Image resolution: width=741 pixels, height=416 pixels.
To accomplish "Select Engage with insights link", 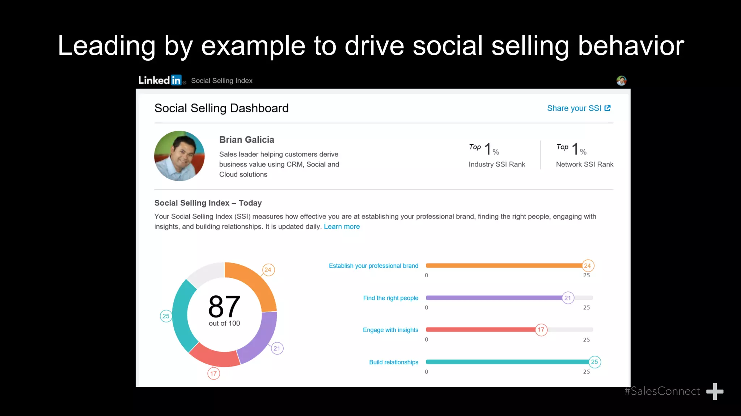I will point(390,330).
